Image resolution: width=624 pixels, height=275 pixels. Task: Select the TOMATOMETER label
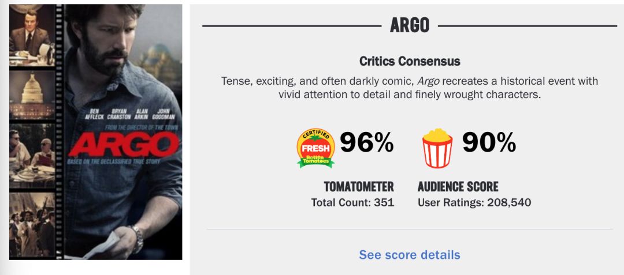click(359, 187)
